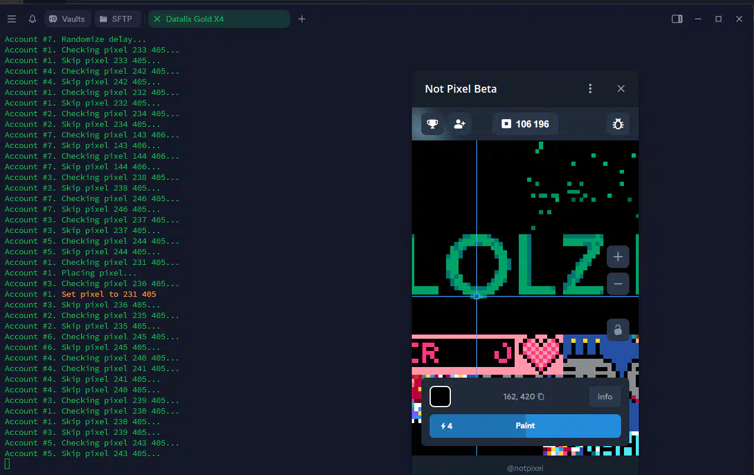Click the invite friend icon
Viewport: 754px width, 475px height.
click(460, 124)
